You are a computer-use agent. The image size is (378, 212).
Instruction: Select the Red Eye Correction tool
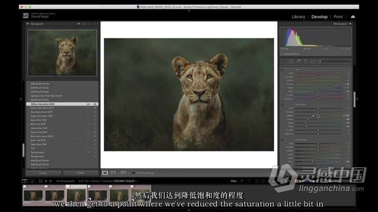(x=299, y=62)
